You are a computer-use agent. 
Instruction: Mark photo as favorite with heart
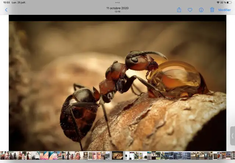click(x=190, y=10)
